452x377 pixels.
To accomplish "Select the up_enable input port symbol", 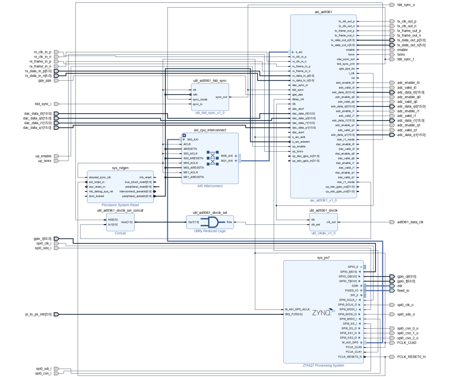I will point(56,156).
